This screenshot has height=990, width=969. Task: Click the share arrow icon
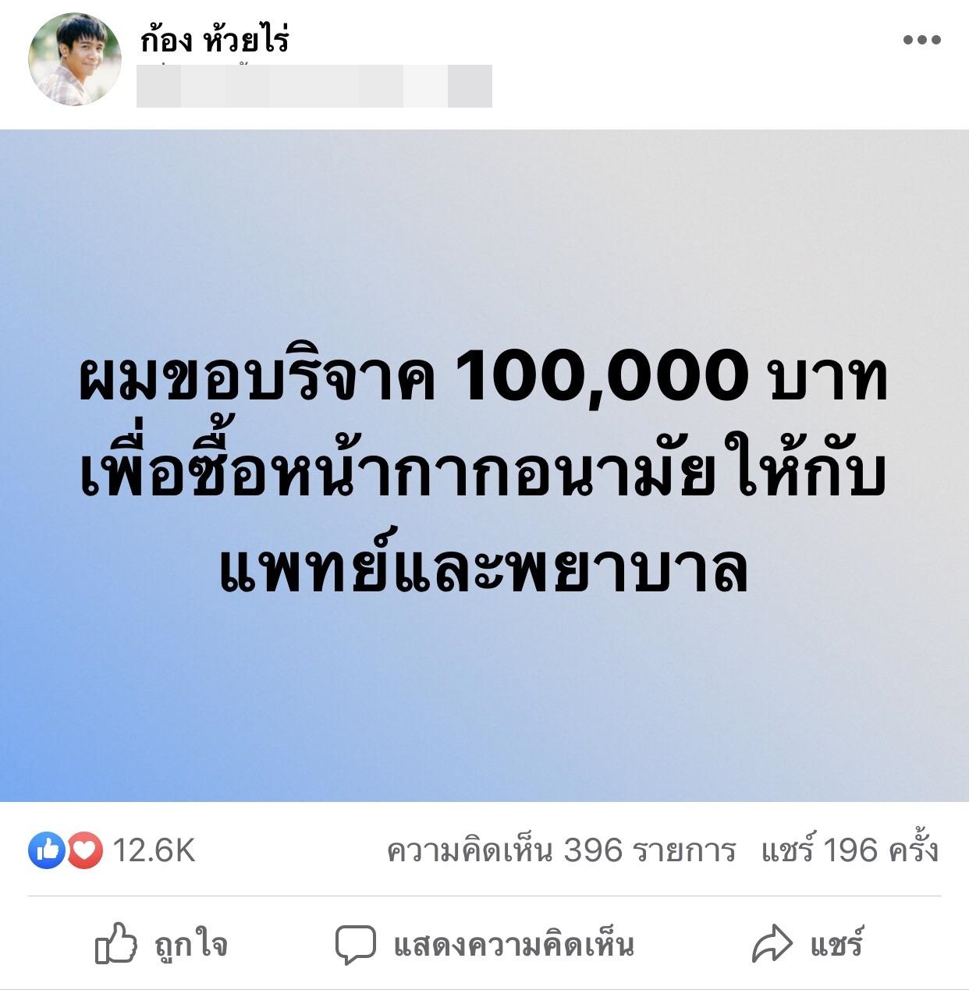click(x=772, y=943)
